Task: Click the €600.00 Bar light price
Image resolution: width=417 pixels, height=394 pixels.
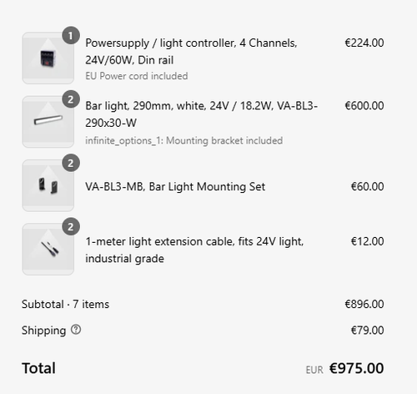Action: pos(364,106)
